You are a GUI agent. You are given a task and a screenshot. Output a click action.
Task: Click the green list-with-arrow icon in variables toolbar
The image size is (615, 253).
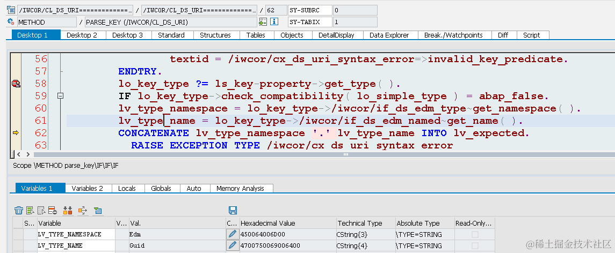(x=31, y=211)
